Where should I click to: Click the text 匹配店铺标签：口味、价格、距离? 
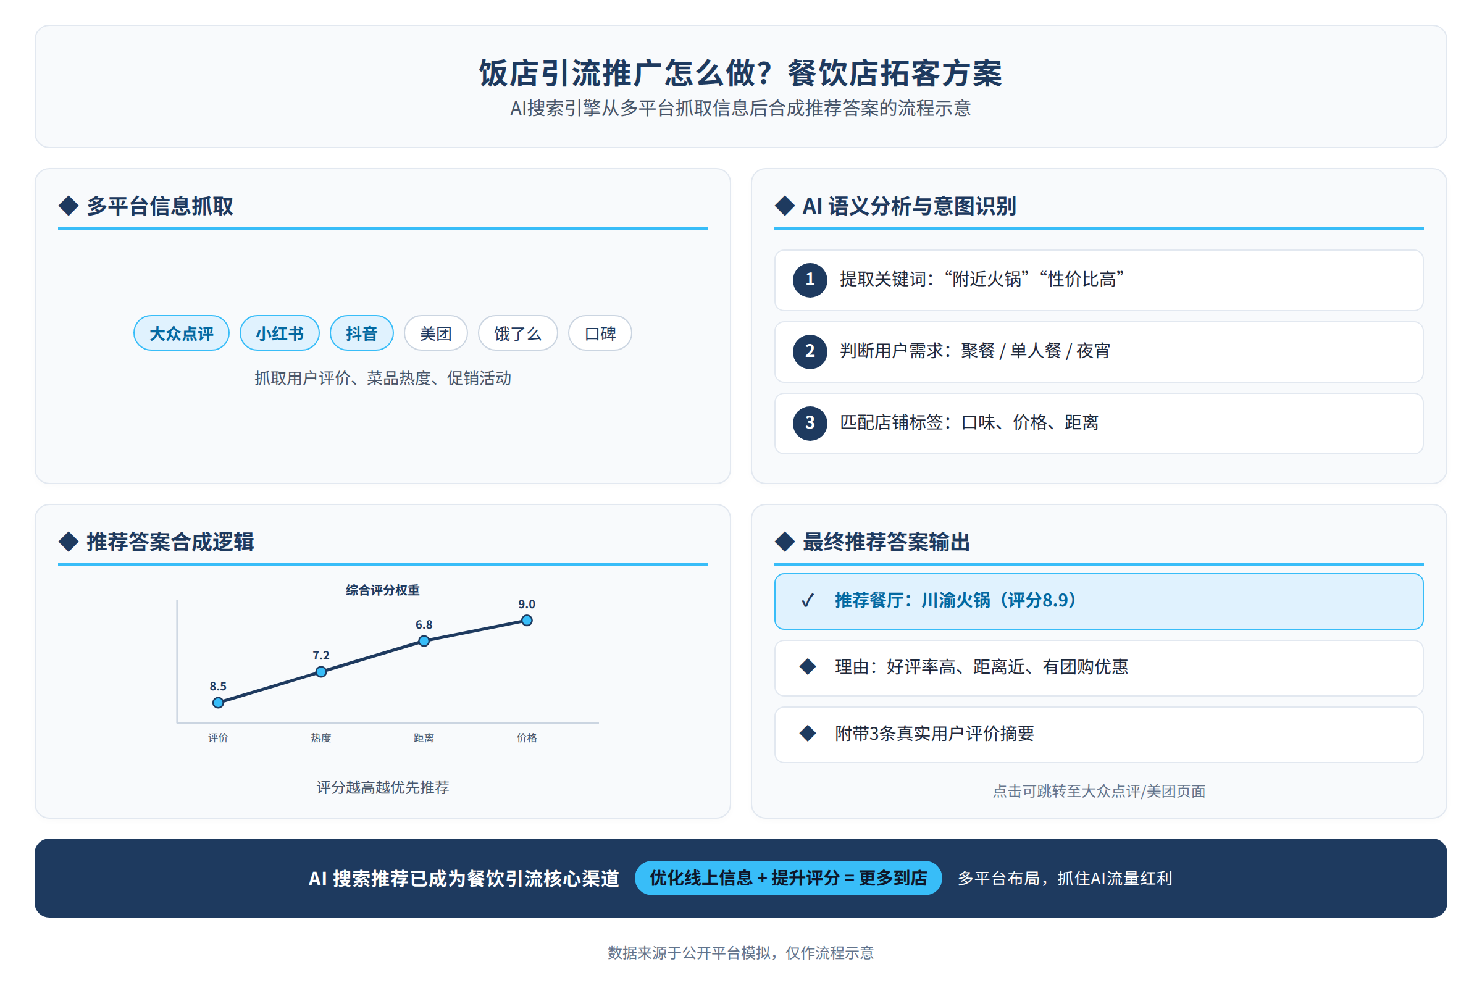(x=969, y=422)
